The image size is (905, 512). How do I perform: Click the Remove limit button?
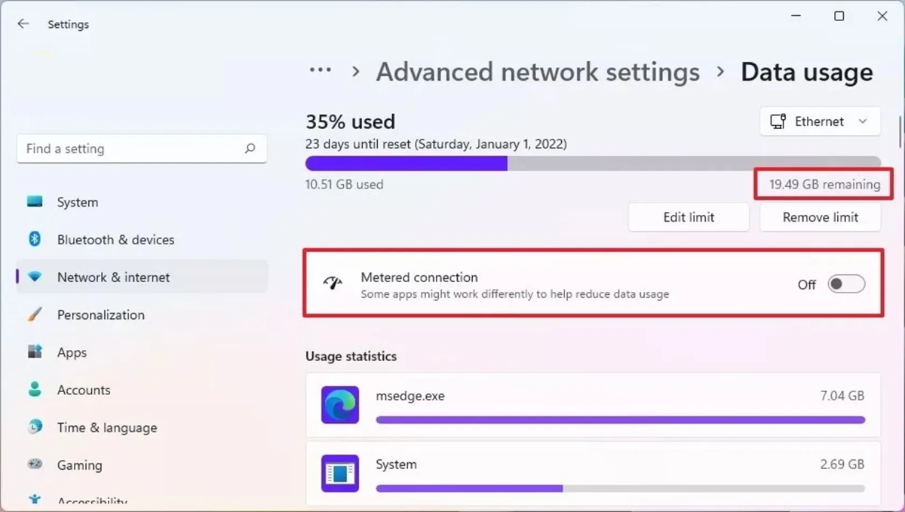pyautogui.click(x=820, y=217)
